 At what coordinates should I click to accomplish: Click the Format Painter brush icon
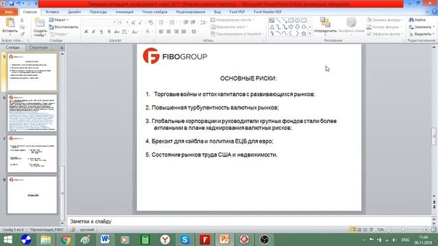22,33
